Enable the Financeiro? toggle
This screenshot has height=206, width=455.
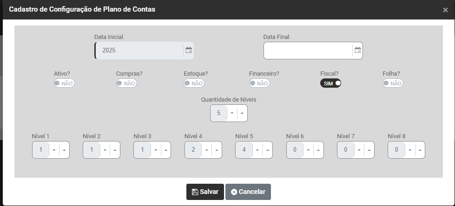(x=259, y=83)
